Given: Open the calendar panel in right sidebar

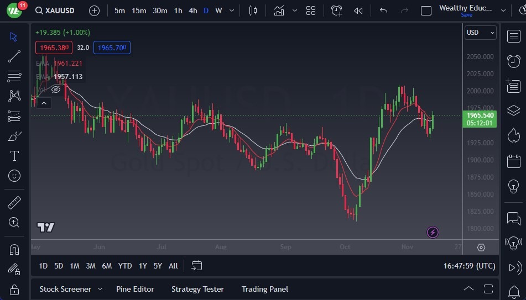Looking at the screenshot, I should tap(513, 161).
